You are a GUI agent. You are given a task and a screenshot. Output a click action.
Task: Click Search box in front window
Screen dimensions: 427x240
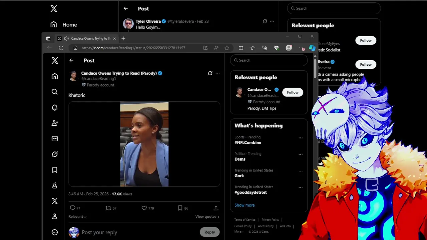click(269, 60)
